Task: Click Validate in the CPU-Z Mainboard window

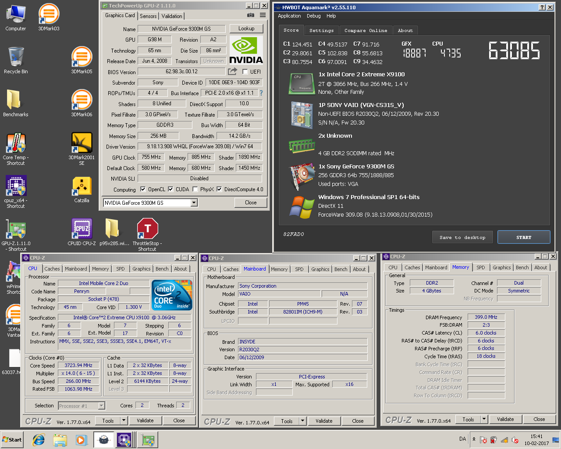Action: [324, 421]
